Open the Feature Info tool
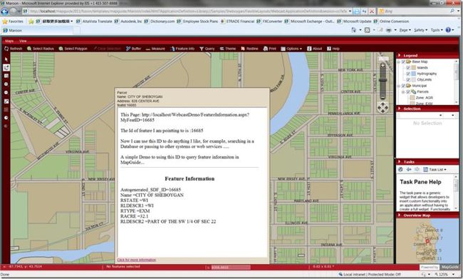This screenshot has height=279, width=463. pyautogui.click(x=182, y=49)
